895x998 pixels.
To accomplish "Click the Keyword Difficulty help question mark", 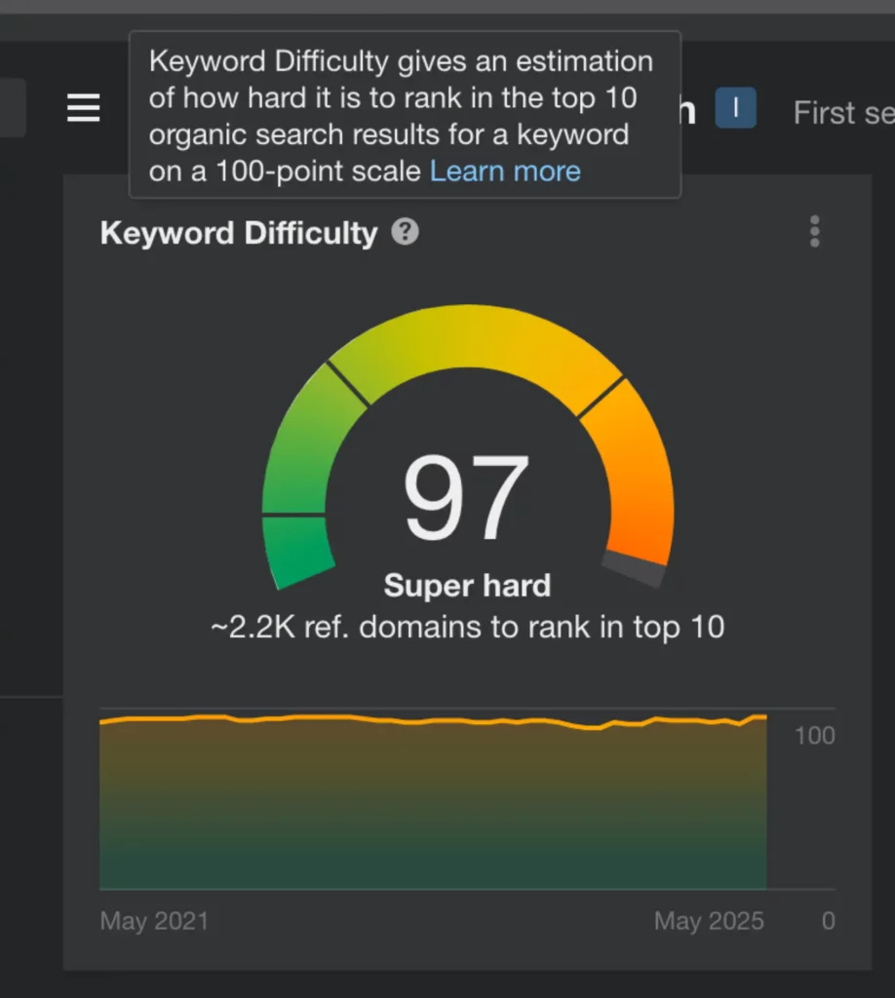I will (x=405, y=233).
